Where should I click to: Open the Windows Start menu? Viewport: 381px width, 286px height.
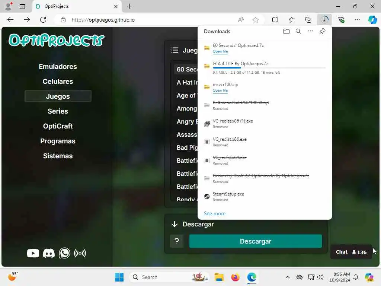tap(119, 277)
